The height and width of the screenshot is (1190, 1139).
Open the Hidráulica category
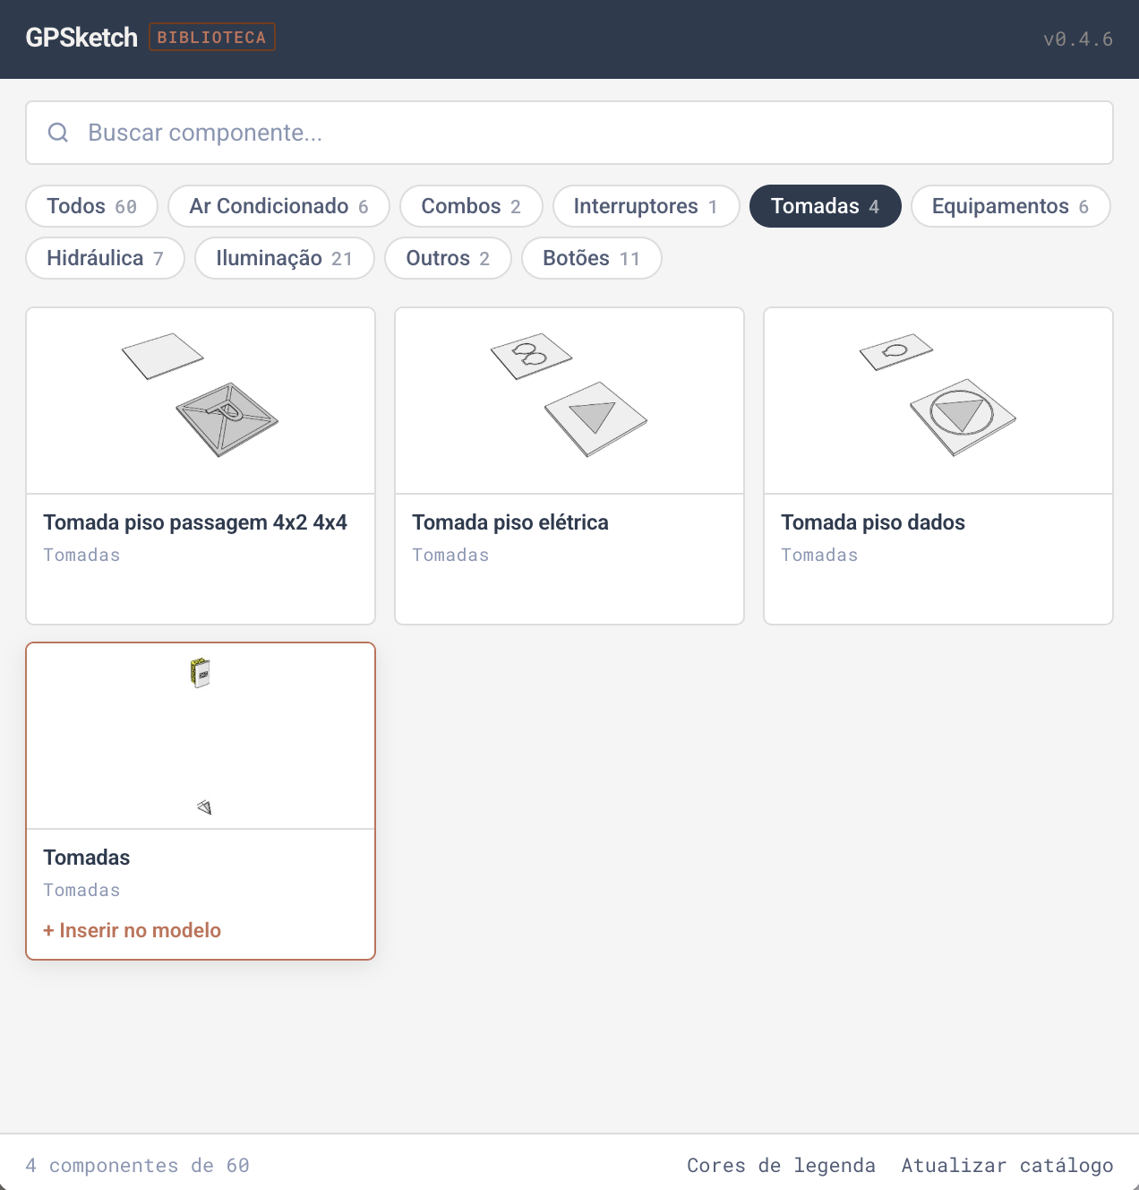point(106,258)
